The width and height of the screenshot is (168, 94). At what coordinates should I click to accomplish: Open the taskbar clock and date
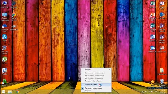pyautogui.click(x=163, y=92)
